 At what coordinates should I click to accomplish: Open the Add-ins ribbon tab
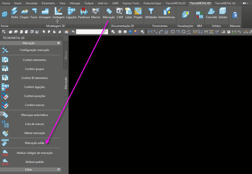coord(103,3)
